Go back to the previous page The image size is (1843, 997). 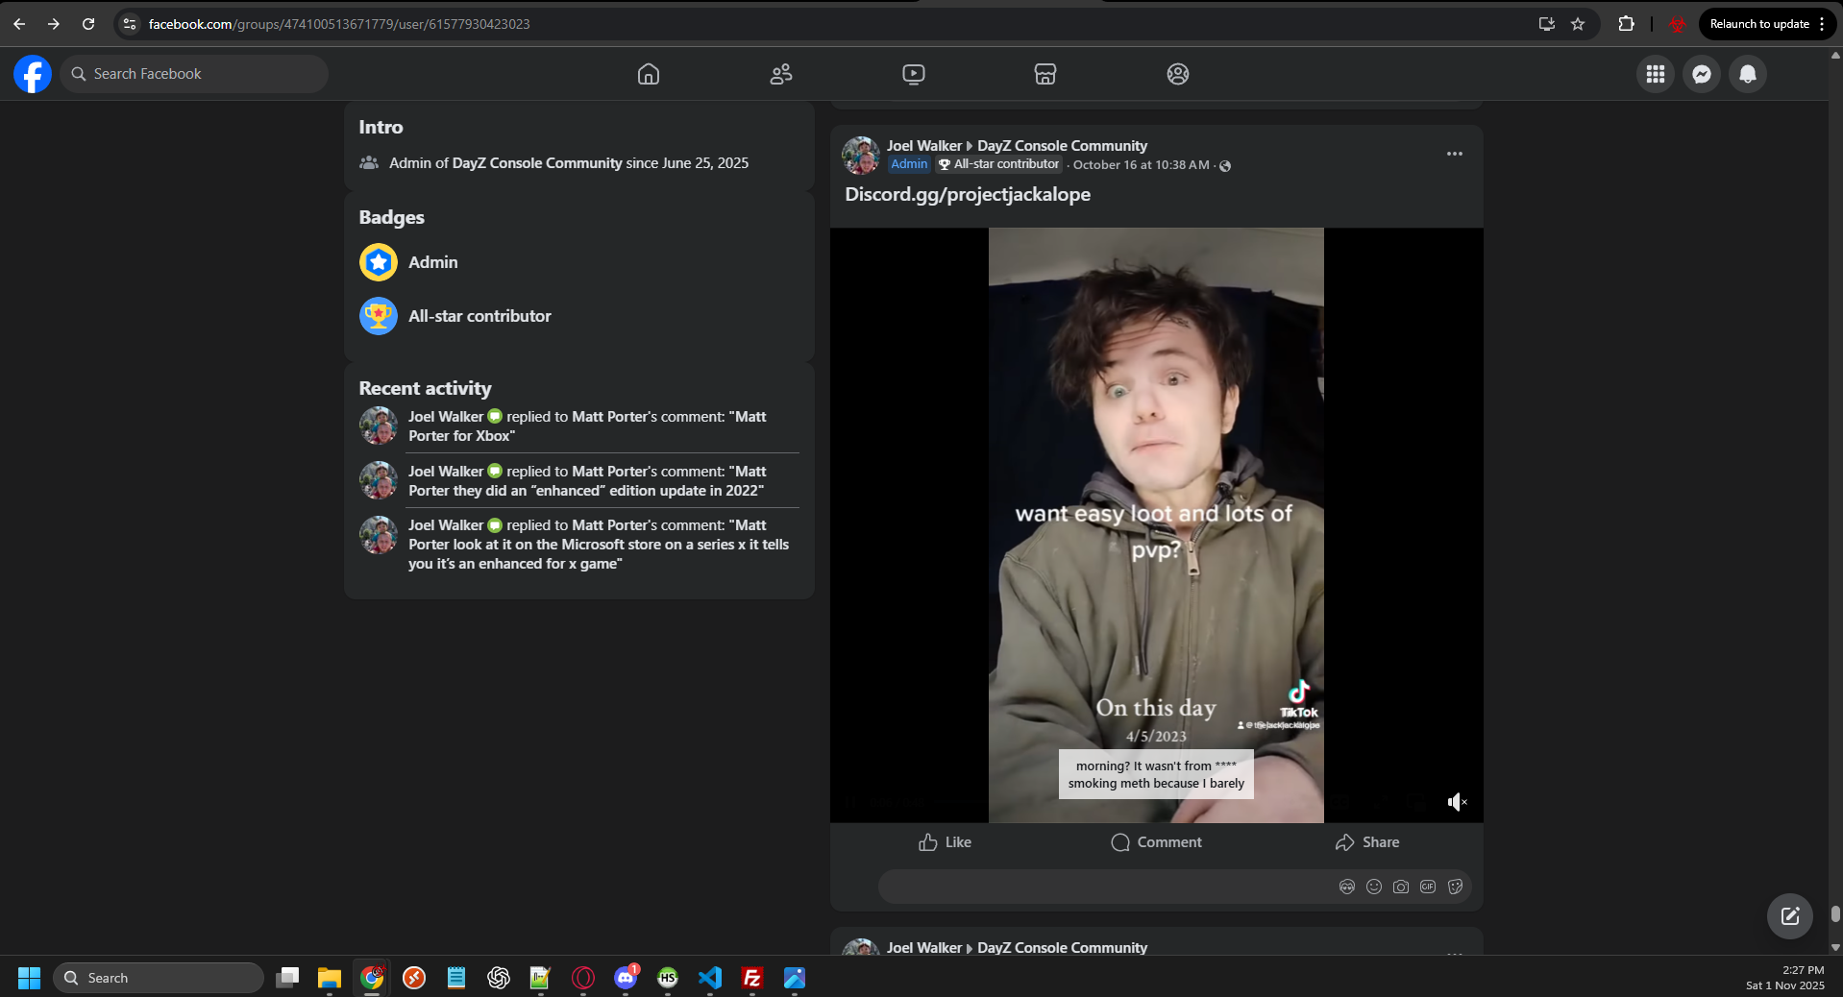pyautogui.click(x=19, y=24)
